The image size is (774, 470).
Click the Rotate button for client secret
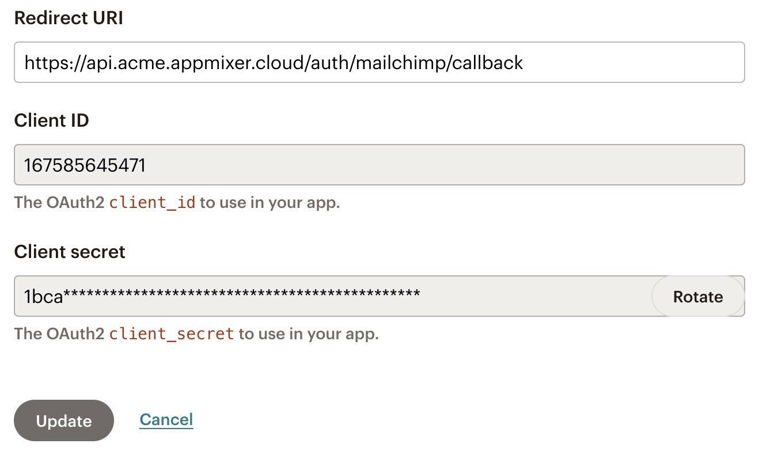697,297
